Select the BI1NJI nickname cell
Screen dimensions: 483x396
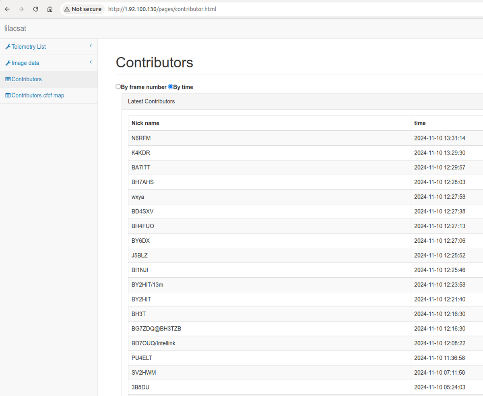click(x=270, y=270)
